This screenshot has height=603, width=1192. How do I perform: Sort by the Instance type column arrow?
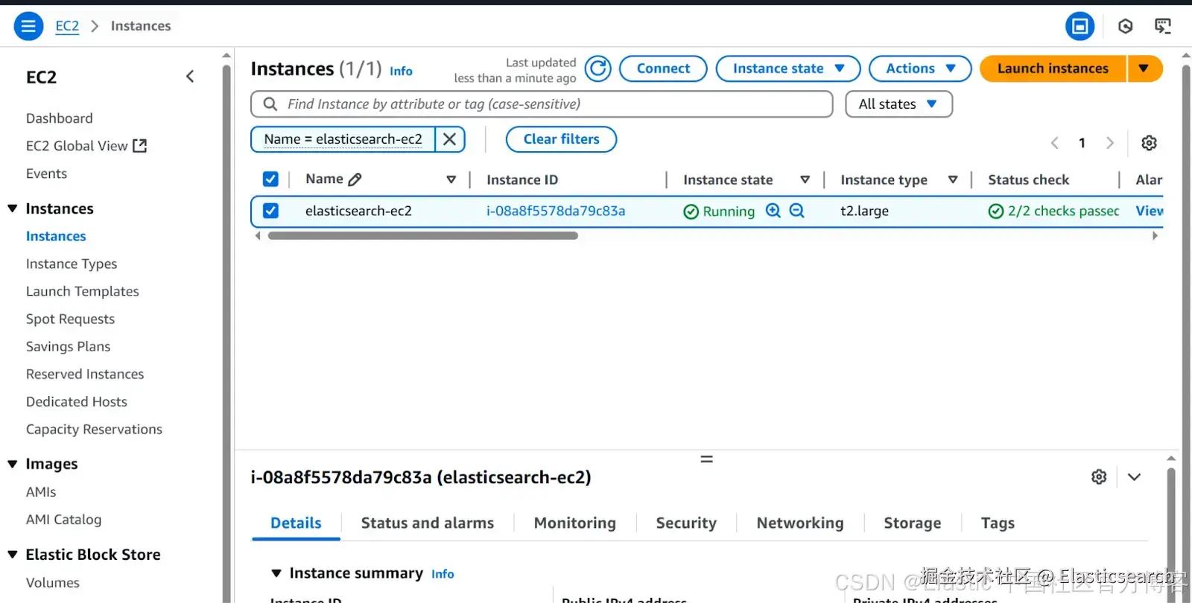pyautogui.click(x=952, y=179)
